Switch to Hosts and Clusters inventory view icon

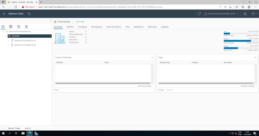coord(3,27)
